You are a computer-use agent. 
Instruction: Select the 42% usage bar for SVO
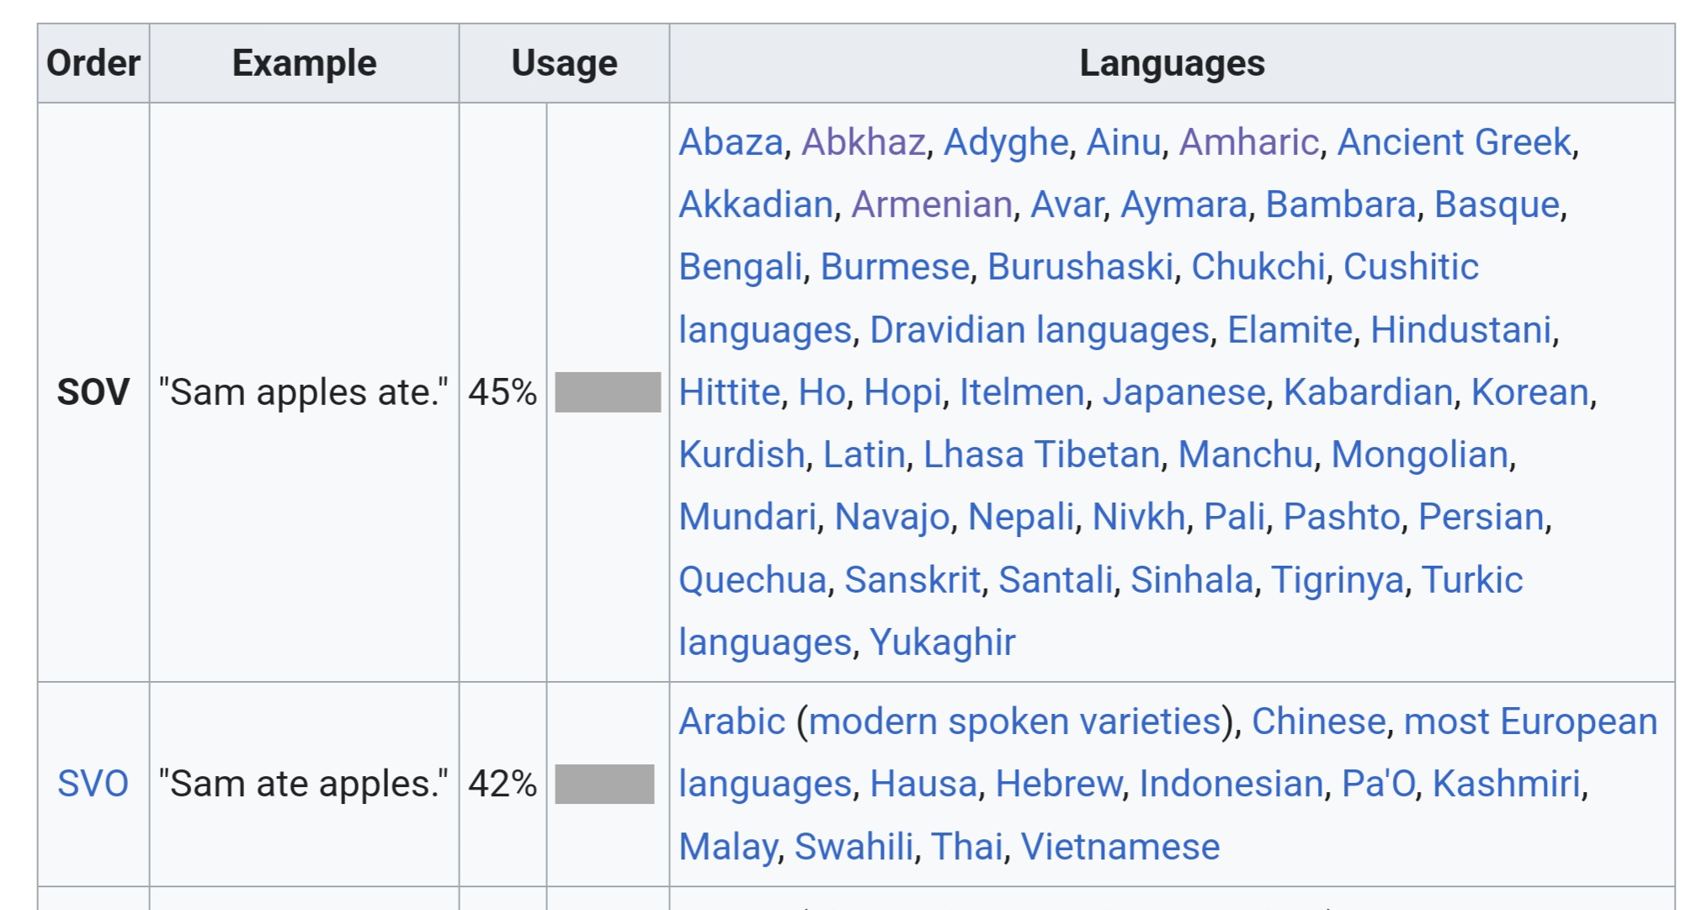pyautogui.click(x=604, y=784)
